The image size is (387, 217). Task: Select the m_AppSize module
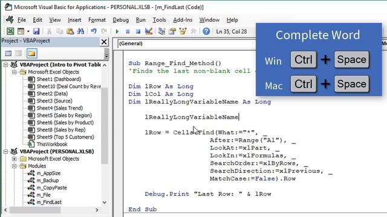point(48,173)
